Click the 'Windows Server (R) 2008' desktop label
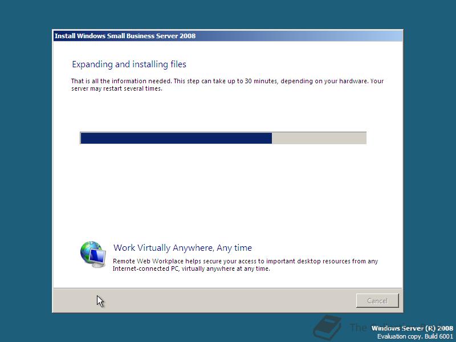 coord(412,328)
